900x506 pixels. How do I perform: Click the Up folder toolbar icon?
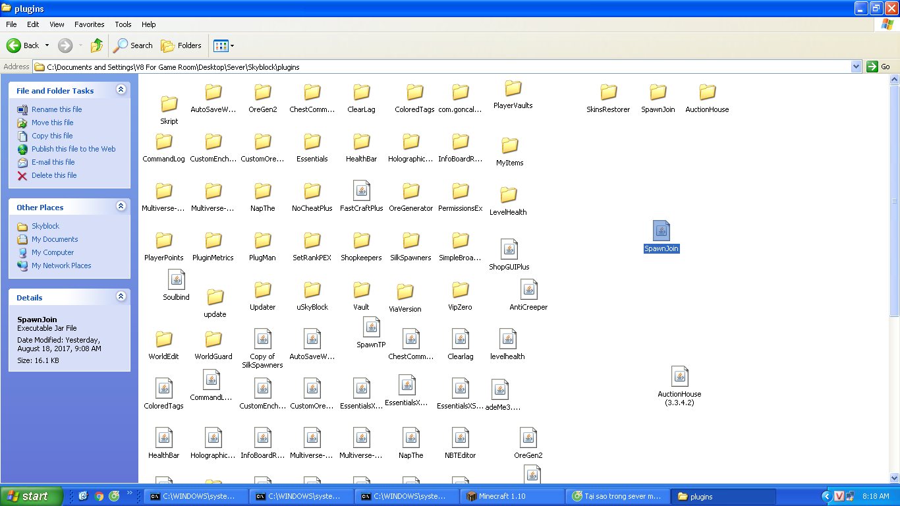pyautogui.click(x=97, y=45)
